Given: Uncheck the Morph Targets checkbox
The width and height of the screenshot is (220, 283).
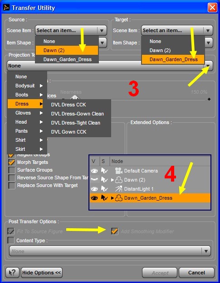Looking at the screenshot, I should pos(12,162).
